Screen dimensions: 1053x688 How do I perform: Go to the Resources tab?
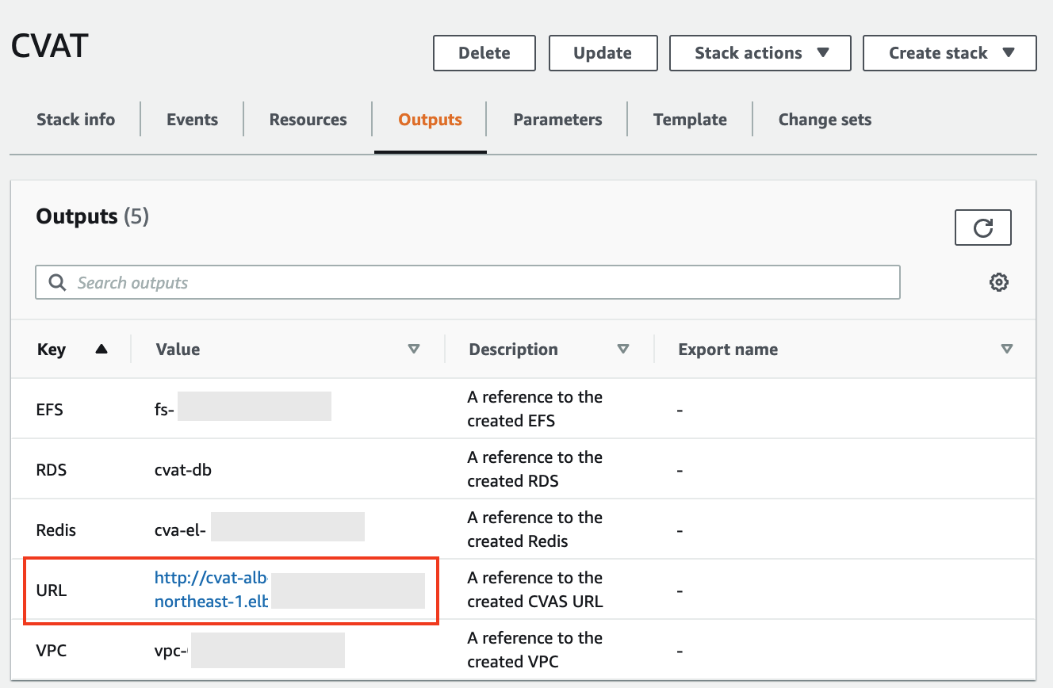click(x=308, y=120)
